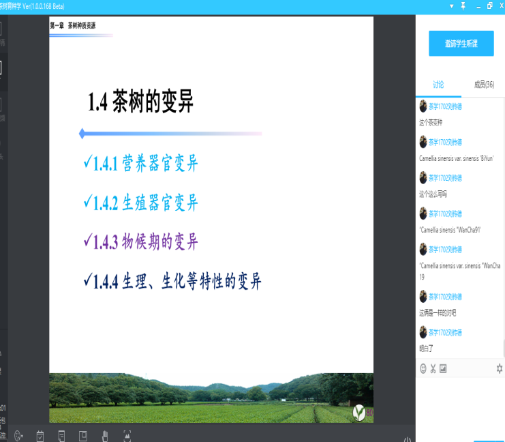Open chat settings gear icon
505x442 pixels.
click(x=499, y=368)
